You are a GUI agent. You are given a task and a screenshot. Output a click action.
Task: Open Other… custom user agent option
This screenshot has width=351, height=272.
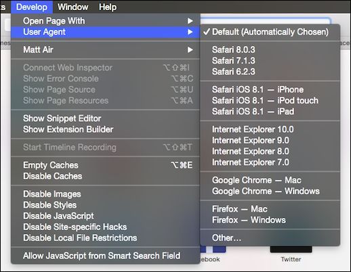pyautogui.click(x=270, y=238)
